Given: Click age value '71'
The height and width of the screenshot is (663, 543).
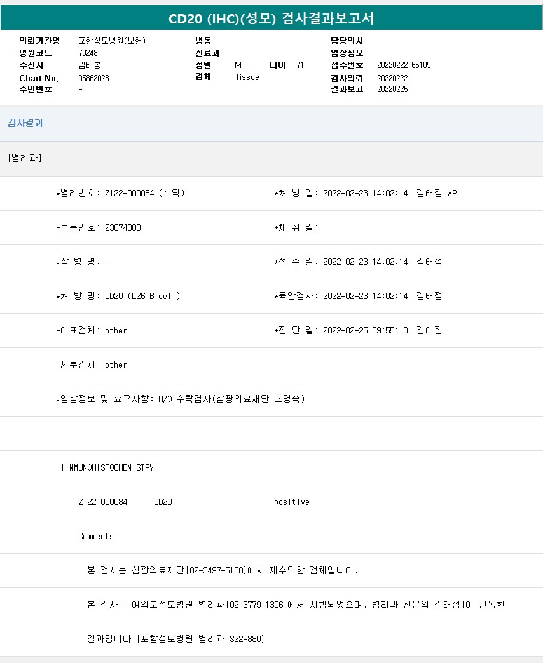Looking at the screenshot, I should tap(299, 65).
